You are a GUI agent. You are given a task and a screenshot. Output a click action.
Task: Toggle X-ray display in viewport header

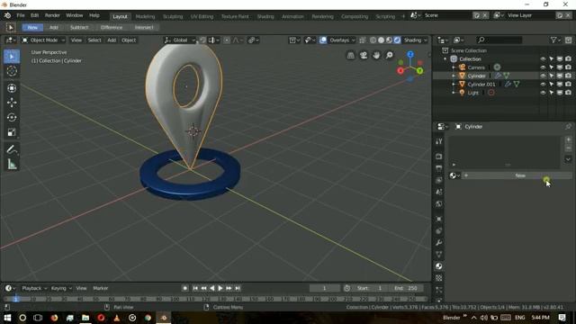point(362,40)
